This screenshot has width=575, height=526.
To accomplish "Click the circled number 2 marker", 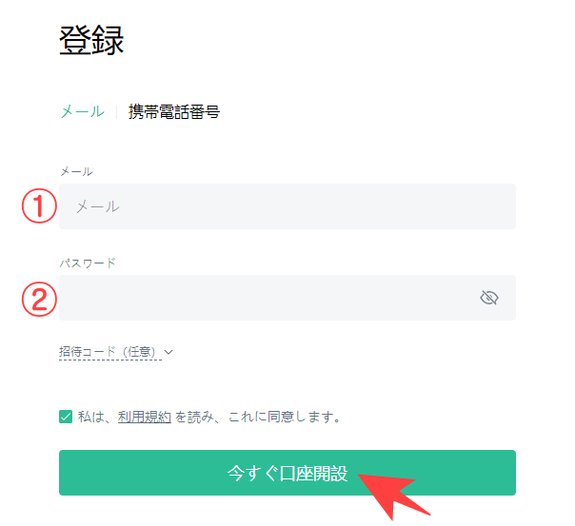I will pyautogui.click(x=39, y=299).
